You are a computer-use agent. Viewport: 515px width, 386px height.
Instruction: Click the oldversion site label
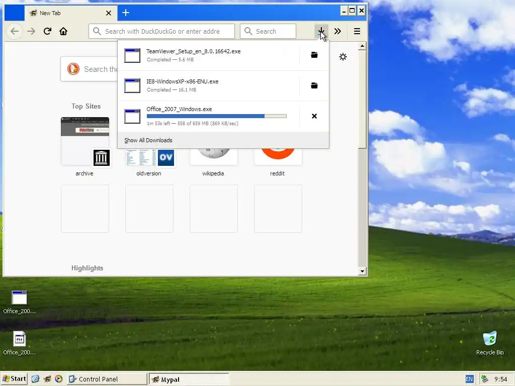(149, 173)
